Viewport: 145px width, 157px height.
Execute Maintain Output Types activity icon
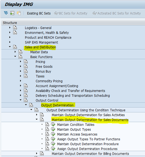coord(53,129)
